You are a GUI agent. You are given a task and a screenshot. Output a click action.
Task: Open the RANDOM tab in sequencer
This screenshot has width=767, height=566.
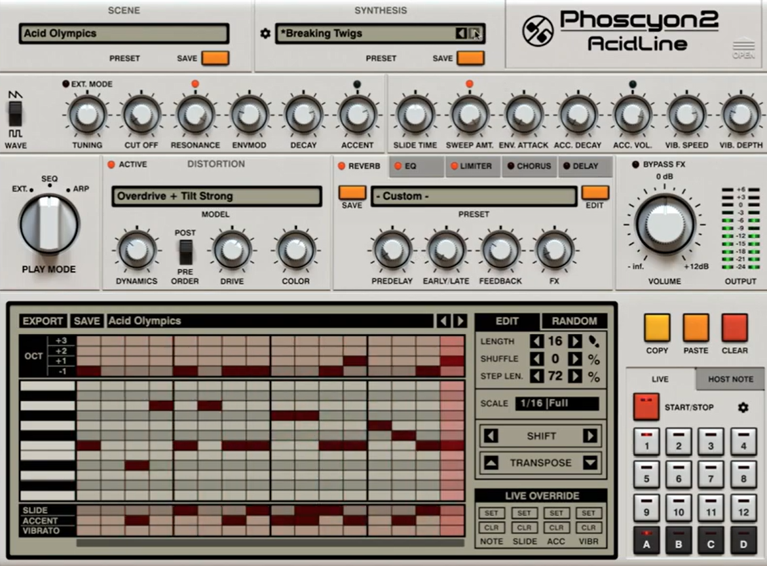(x=574, y=321)
